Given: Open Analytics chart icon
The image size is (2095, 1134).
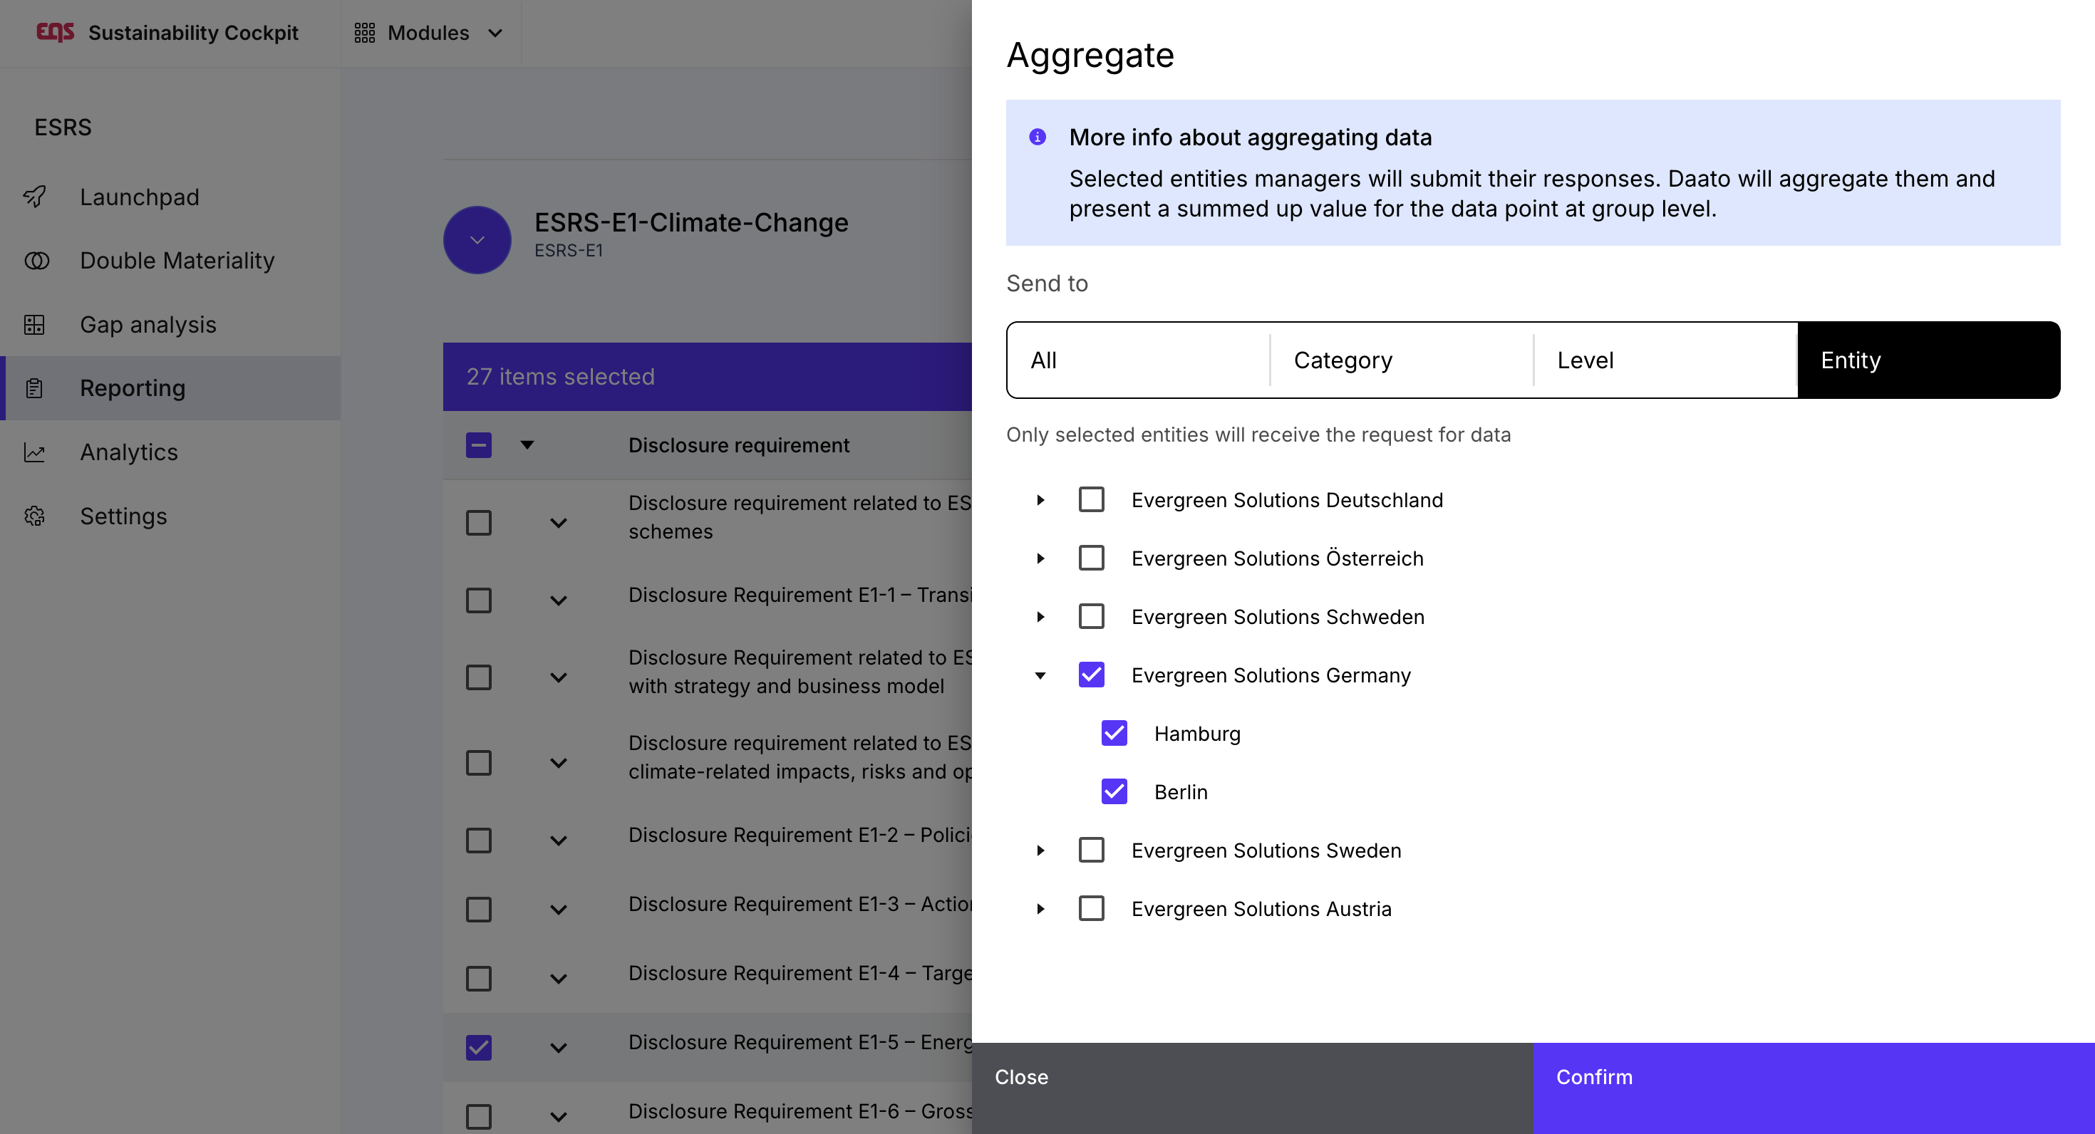Looking at the screenshot, I should pyautogui.click(x=34, y=452).
